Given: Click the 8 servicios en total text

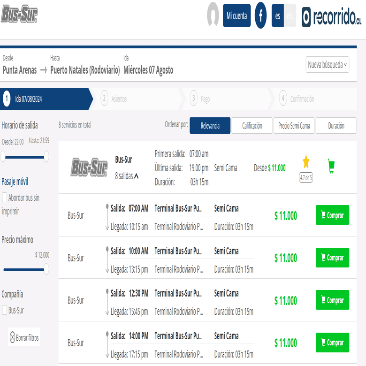Looking at the screenshot, I should (75, 125).
